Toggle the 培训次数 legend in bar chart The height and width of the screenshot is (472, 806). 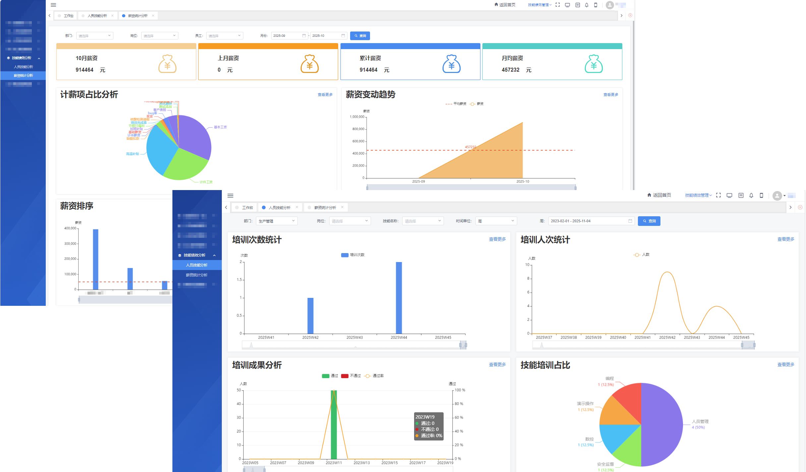pos(353,255)
